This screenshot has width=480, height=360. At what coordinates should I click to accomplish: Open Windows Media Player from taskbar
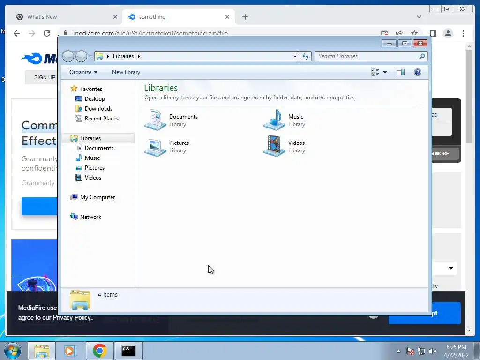[70, 351]
